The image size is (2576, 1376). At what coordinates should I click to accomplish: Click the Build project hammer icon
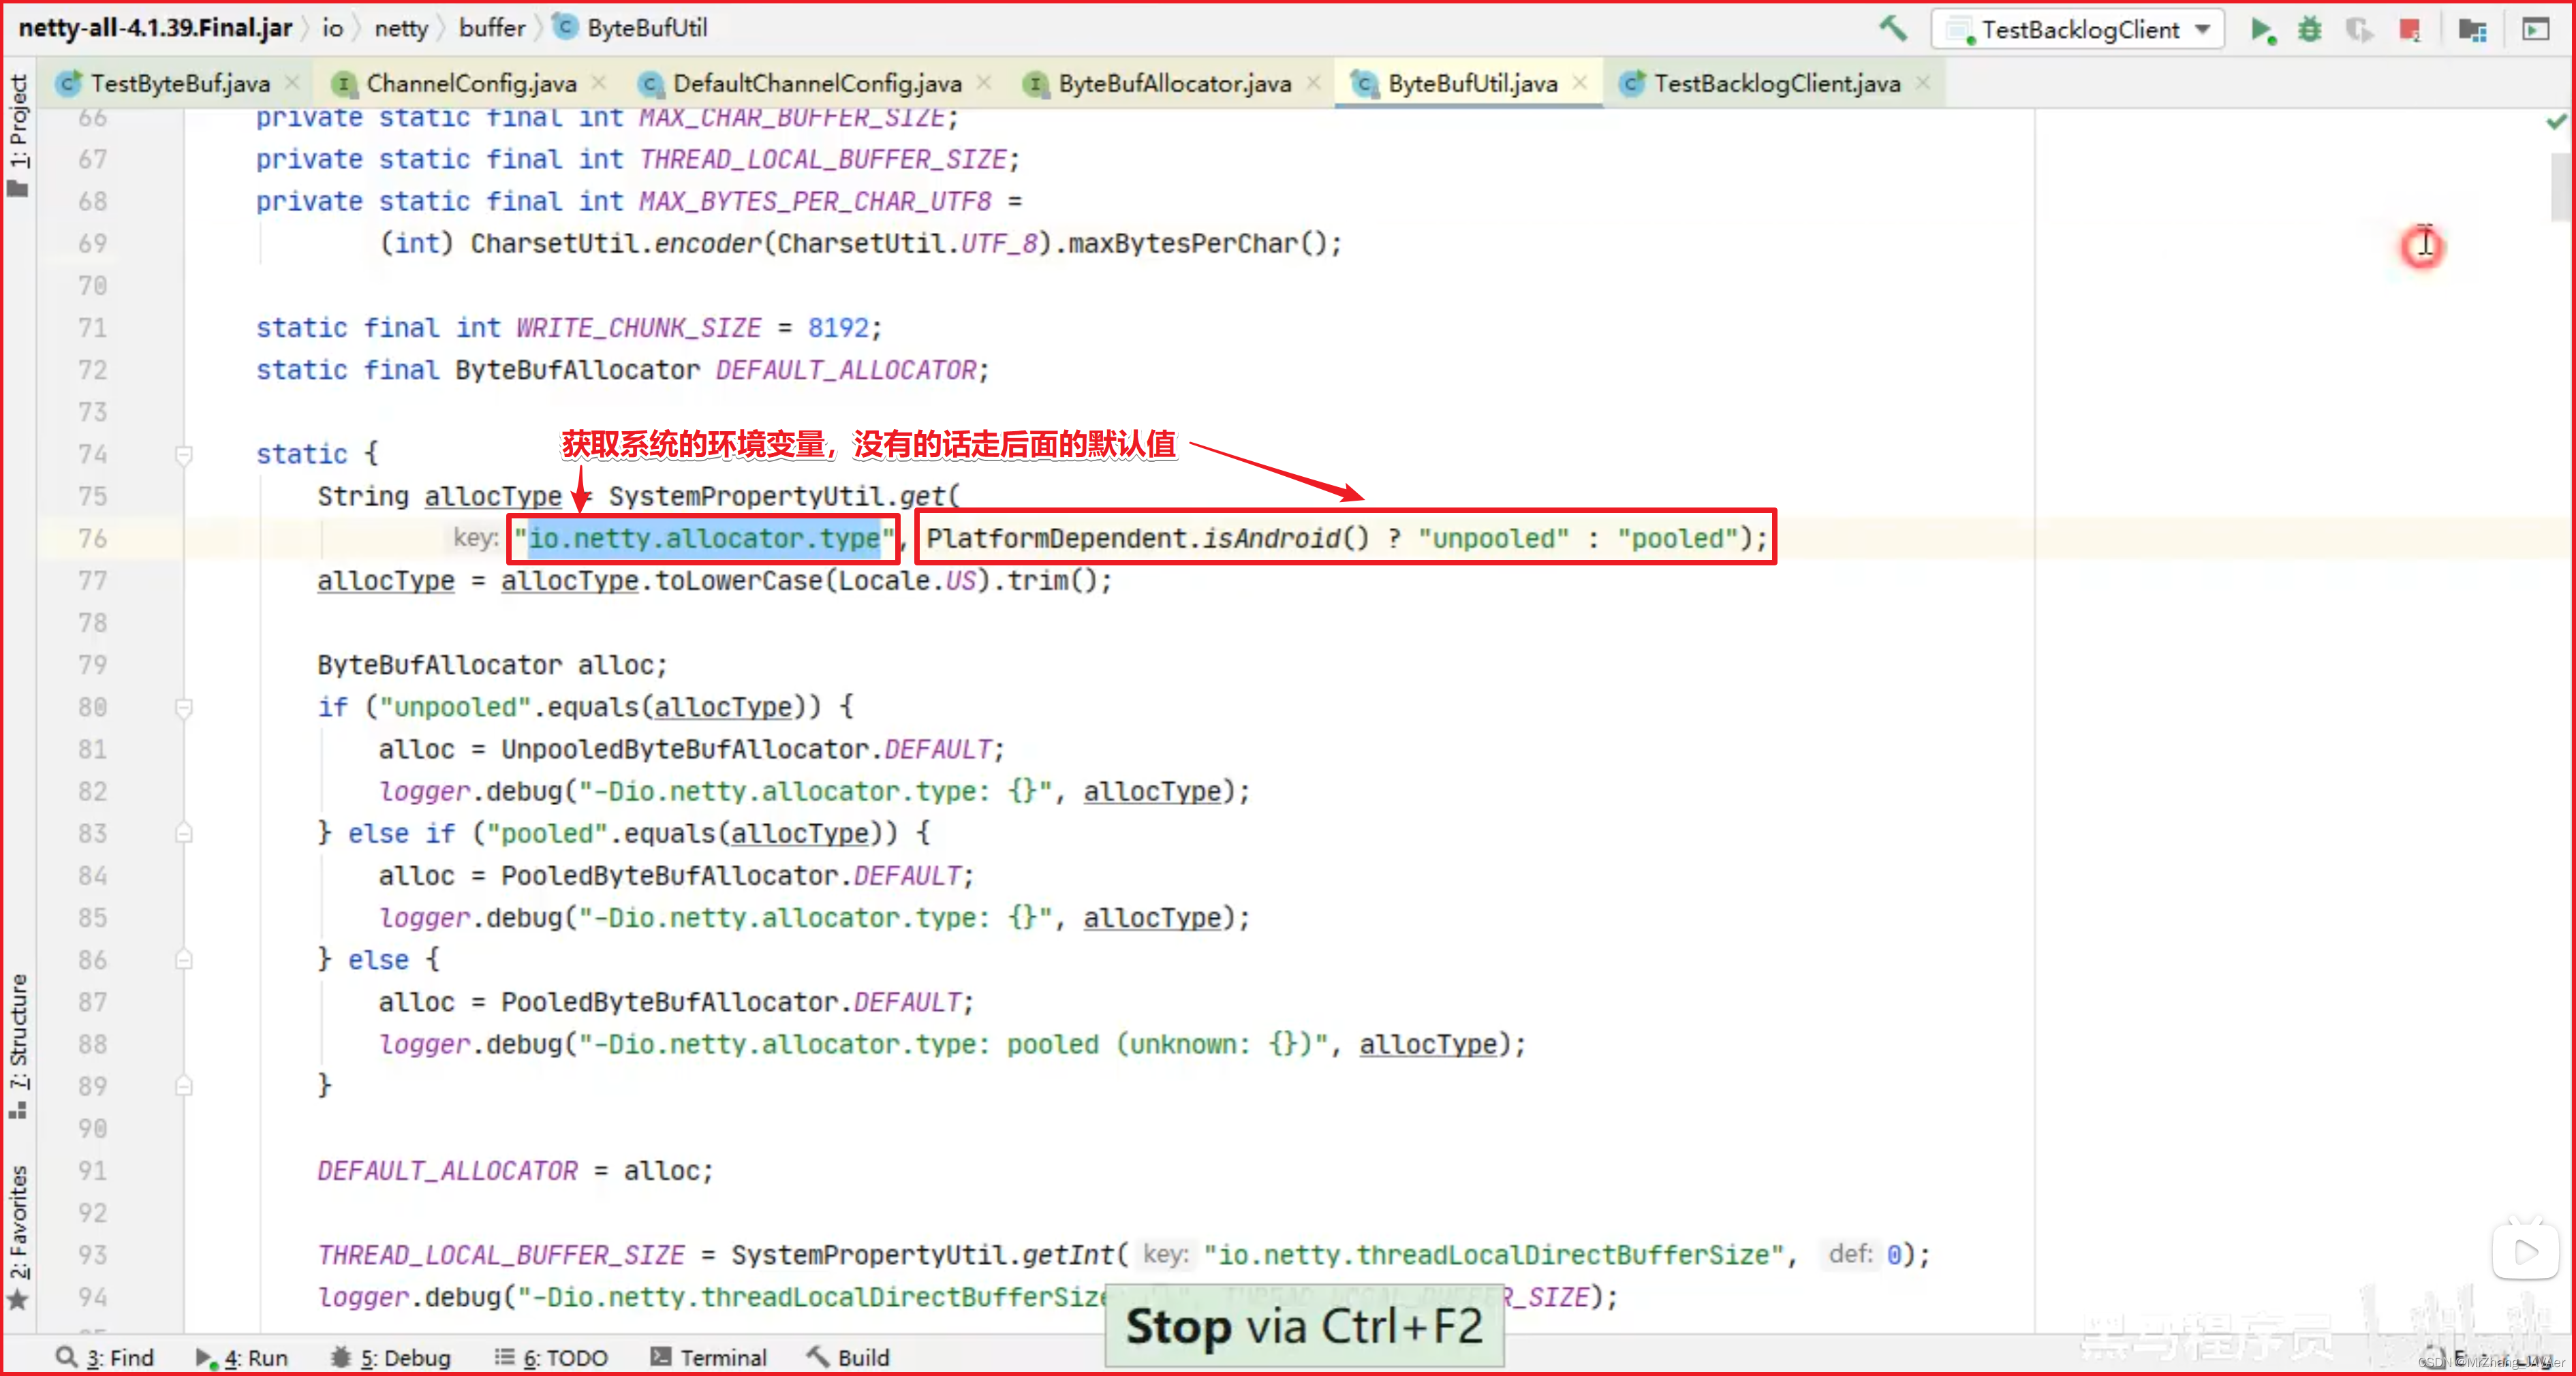[1892, 28]
